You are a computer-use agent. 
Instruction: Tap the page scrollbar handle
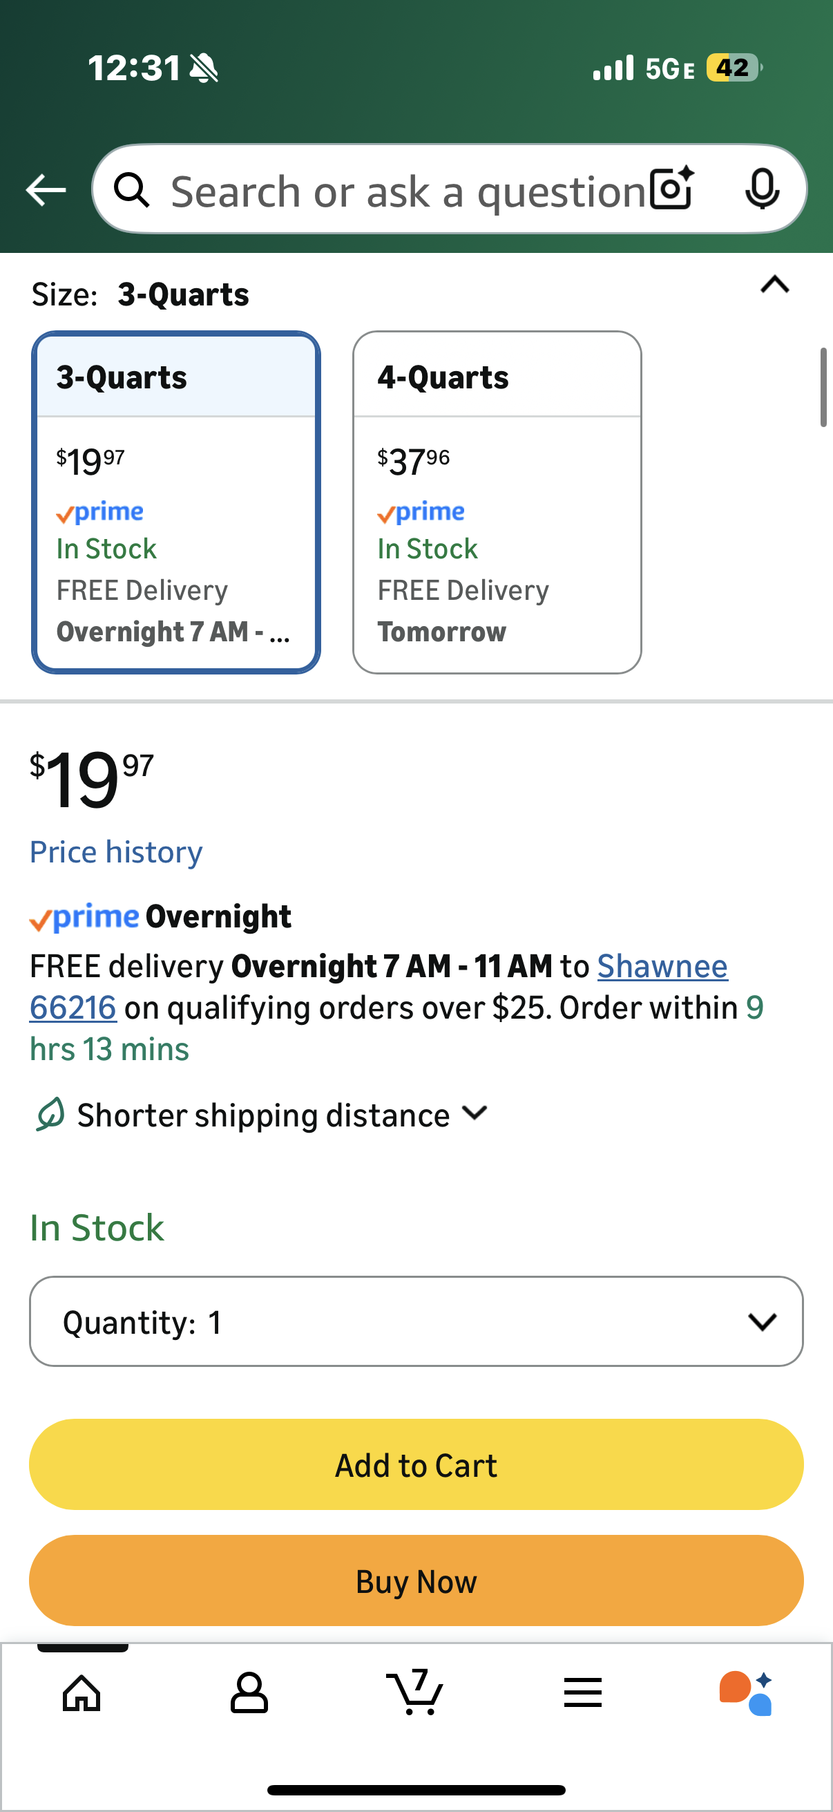click(823, 387)
